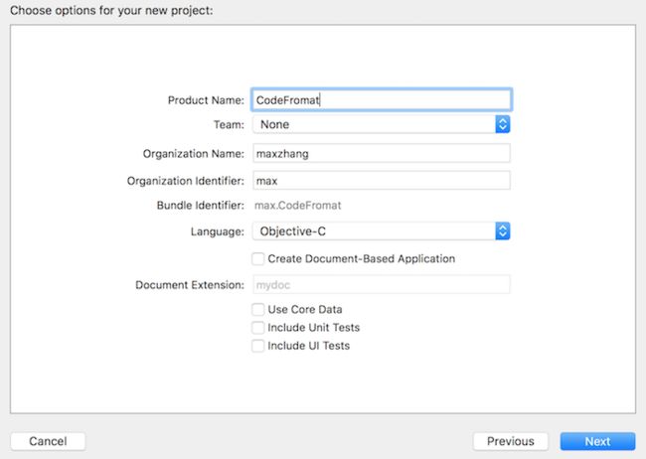646x459 pixels.
Task: Toggle the Include UI Tests checkbox
Action: point(258,346)
